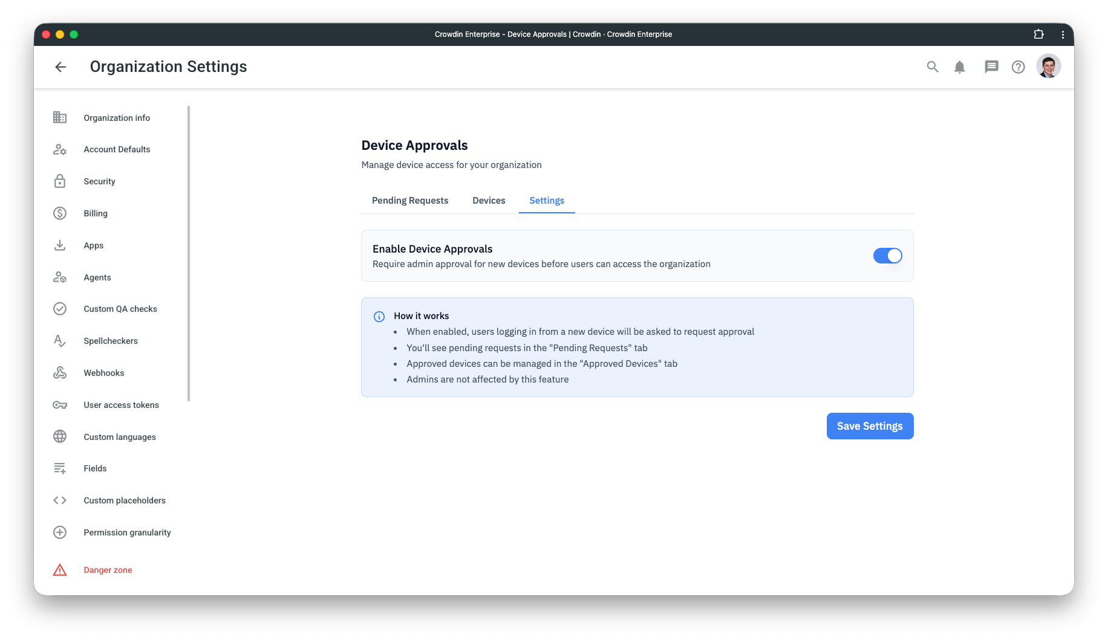Click the extensions puzzle icon in title bar
1108x640 pixels.
click(1038, 34)
